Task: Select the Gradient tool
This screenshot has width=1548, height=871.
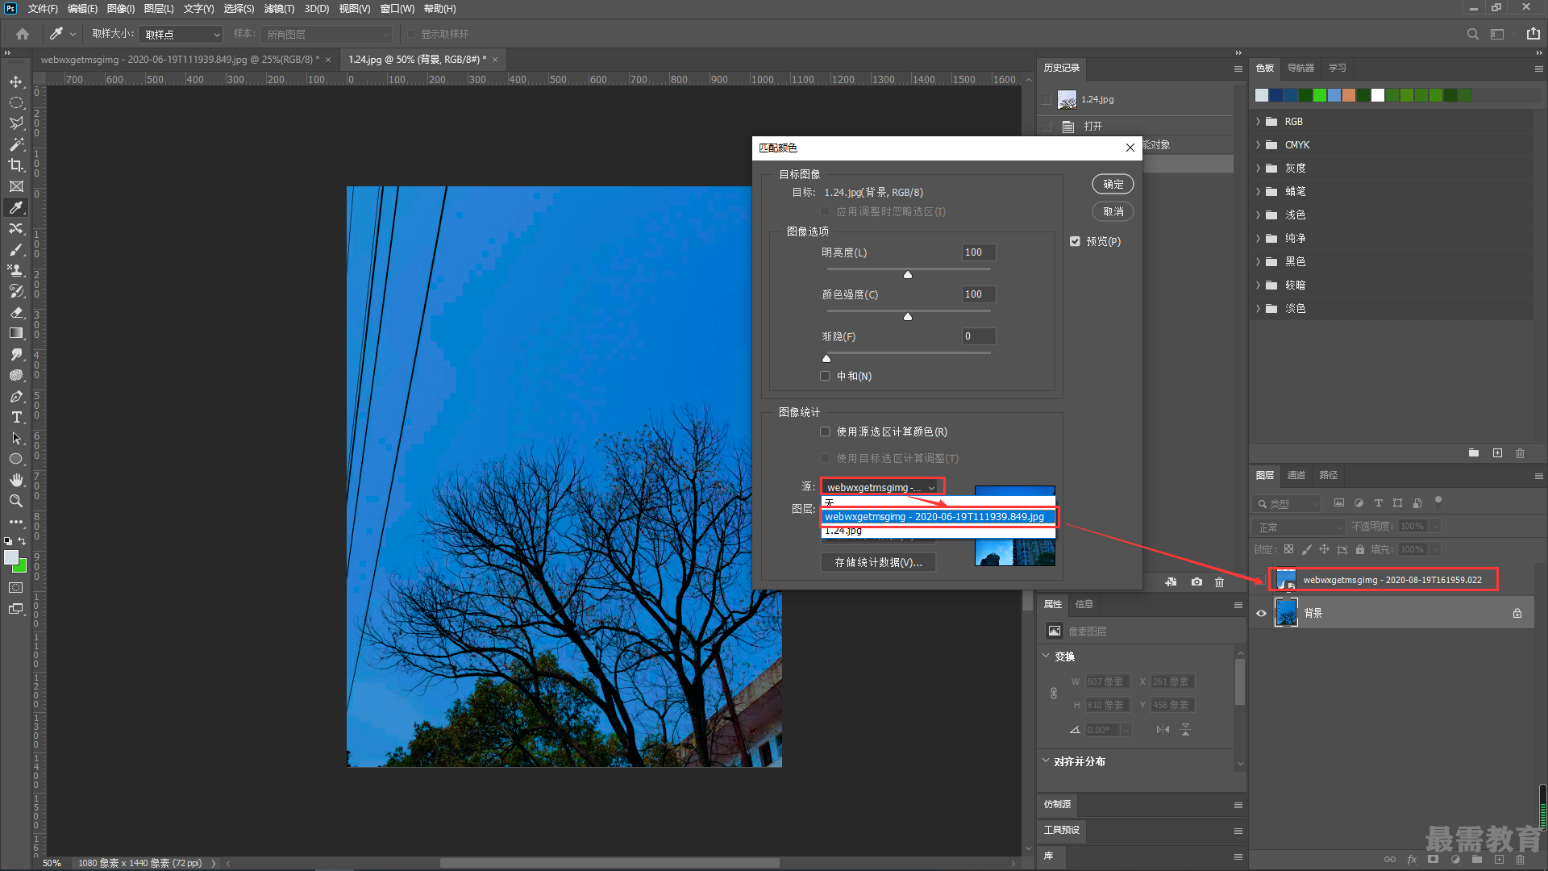Action: [16, 333]
